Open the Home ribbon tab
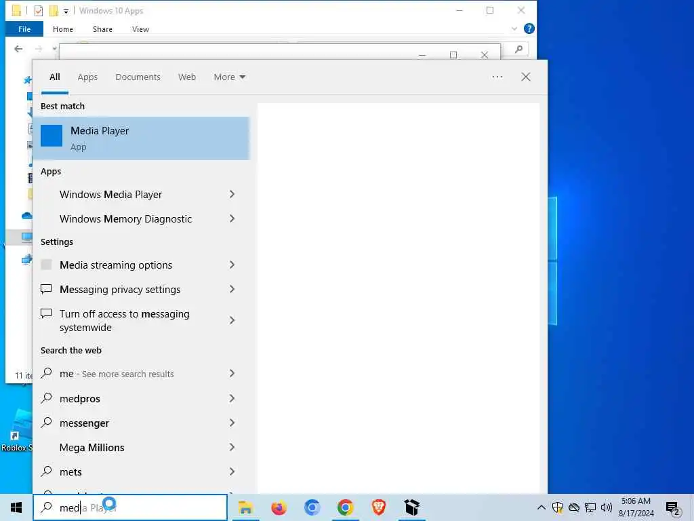The height and width of the screenshot is (521, 694). [x=63, y=29]
